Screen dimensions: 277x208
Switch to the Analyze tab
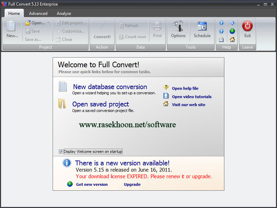(64, 13)
